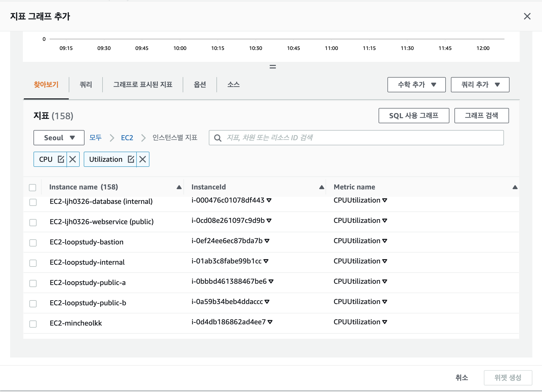Open the 옵션 tab
The height and width of the screenshot is (392, 542).
point(200,85)
